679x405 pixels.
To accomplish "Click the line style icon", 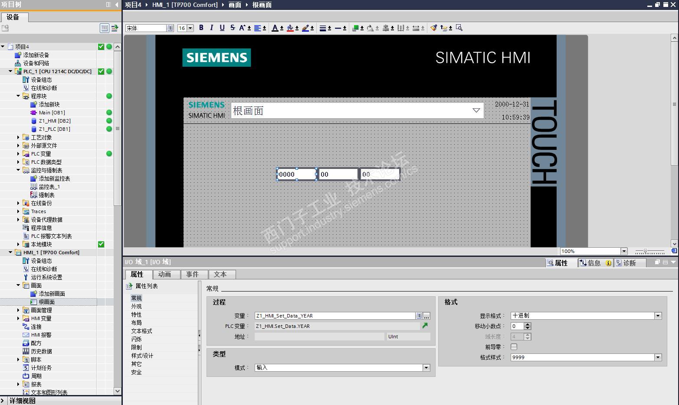I will click(x=338, y=28).
